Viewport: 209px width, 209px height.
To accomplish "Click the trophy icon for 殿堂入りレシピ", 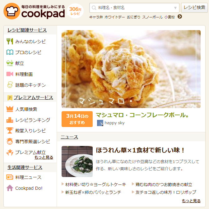I will (x=10, y=130).
